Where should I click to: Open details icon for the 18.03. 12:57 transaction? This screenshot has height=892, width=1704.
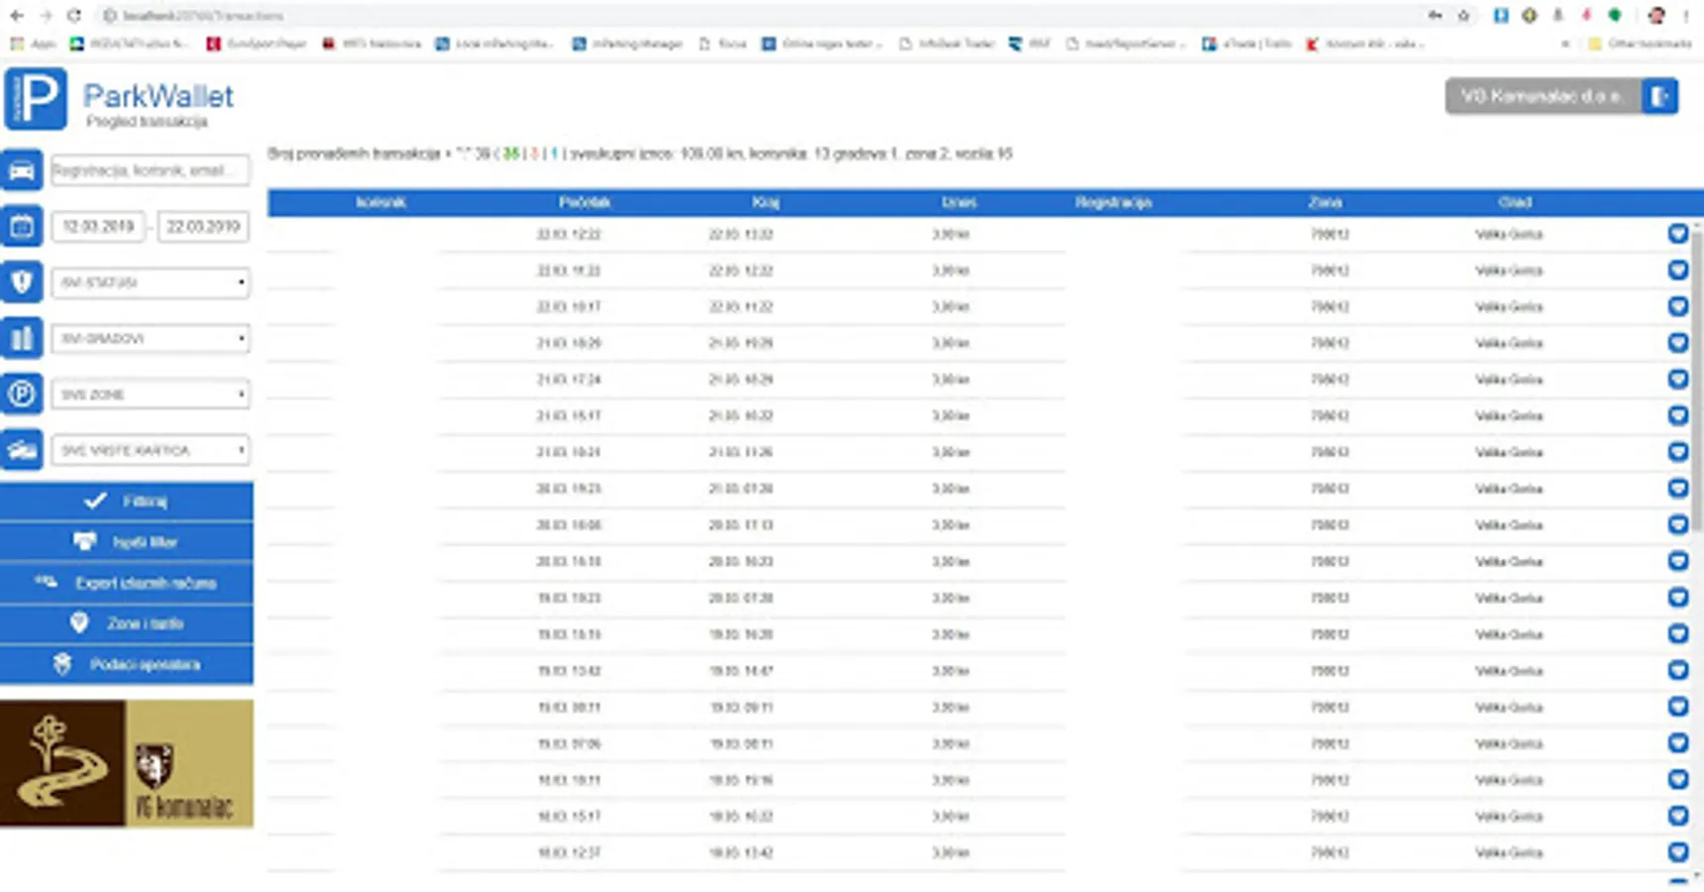(x=1677, y=852)
